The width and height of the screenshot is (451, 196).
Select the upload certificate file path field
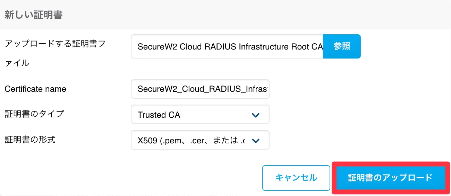(227, 46)
